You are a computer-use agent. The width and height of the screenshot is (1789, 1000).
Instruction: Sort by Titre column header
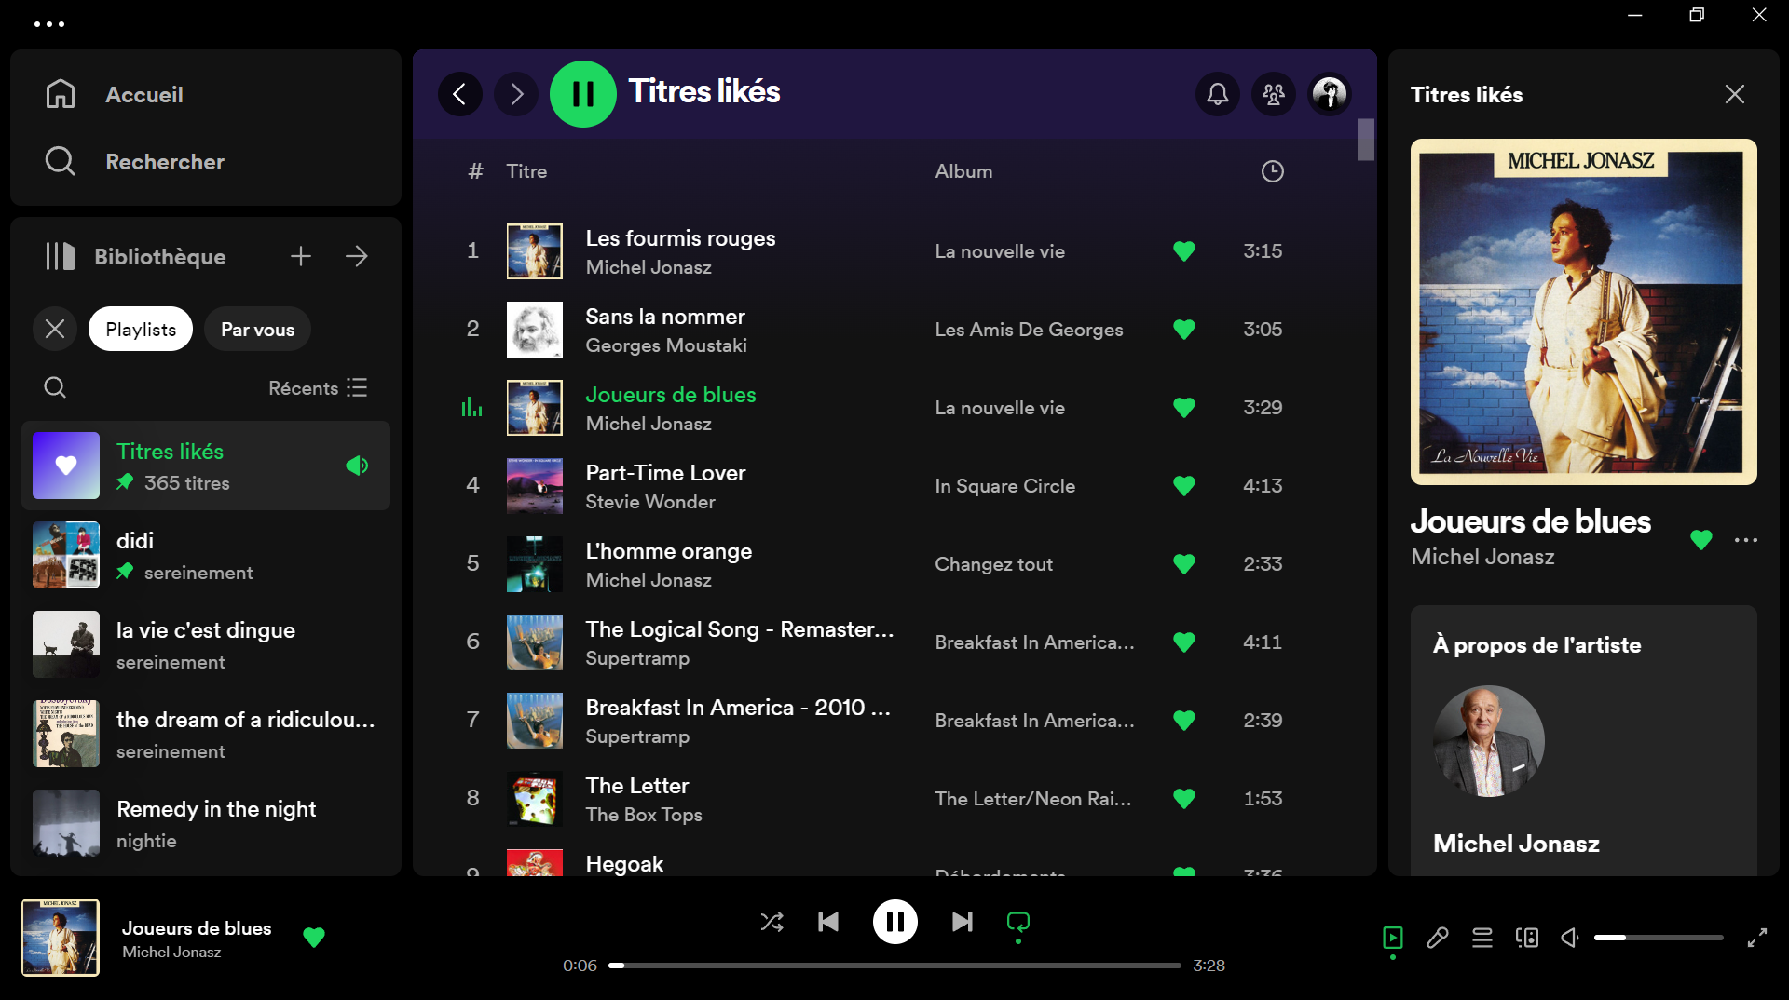(x=526, y=171)
